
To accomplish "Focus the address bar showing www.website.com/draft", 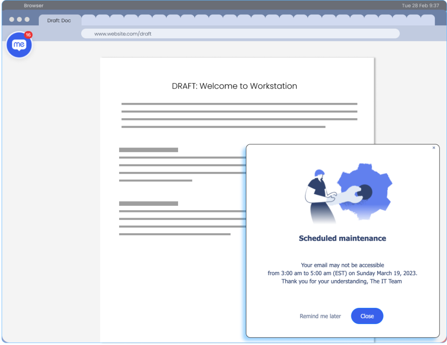I will tap(240, 34).
